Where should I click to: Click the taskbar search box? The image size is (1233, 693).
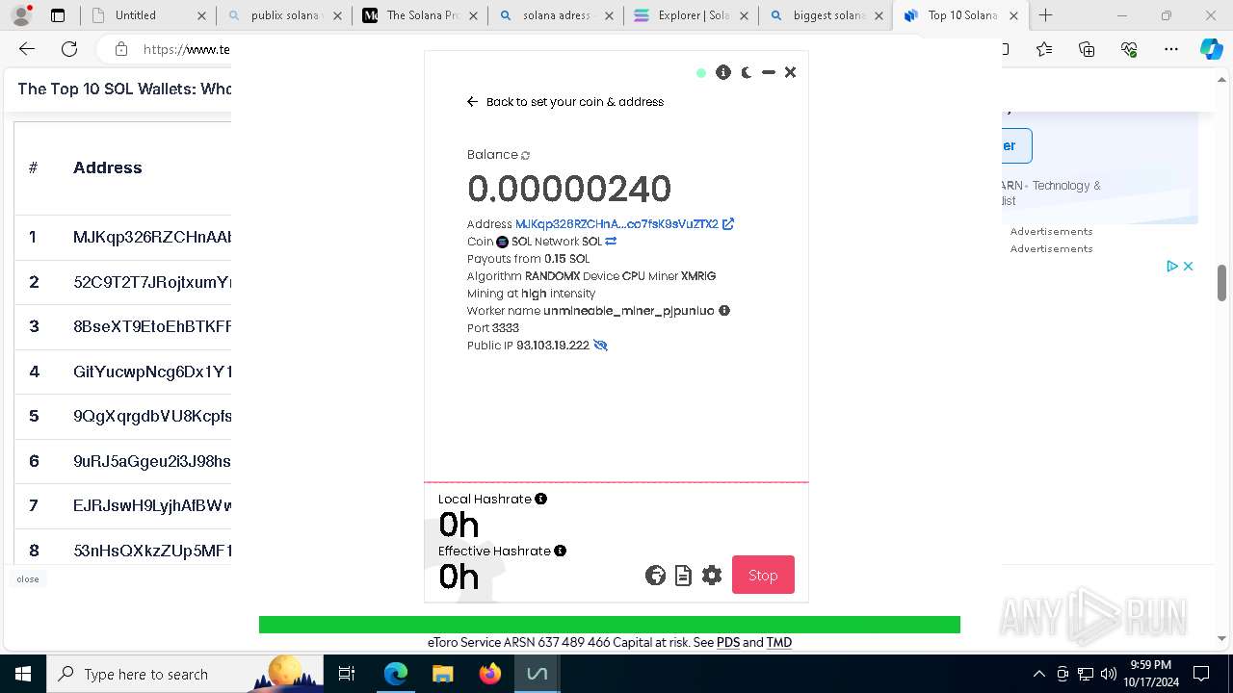pos(185,674)
